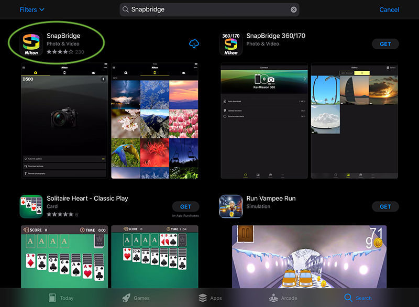This screenshot has height=307, width=419.
Task: Get the Run Vampee Run app
Action: click(x=385, y=206)
